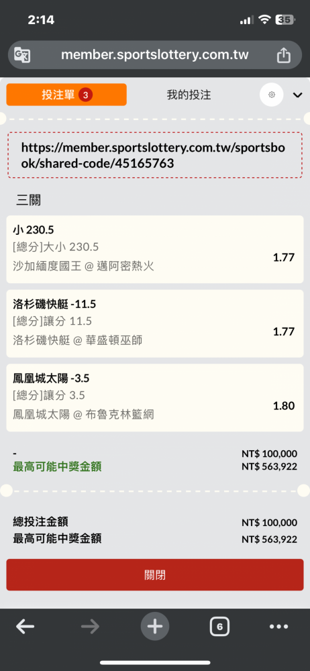Tap the address bar URL field
Screen dimensions: 310x671
(x=155, y=55)
